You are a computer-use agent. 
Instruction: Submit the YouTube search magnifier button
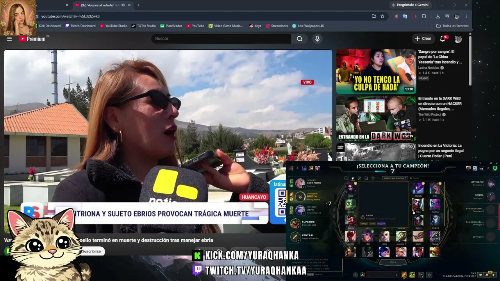coord(300,39)
